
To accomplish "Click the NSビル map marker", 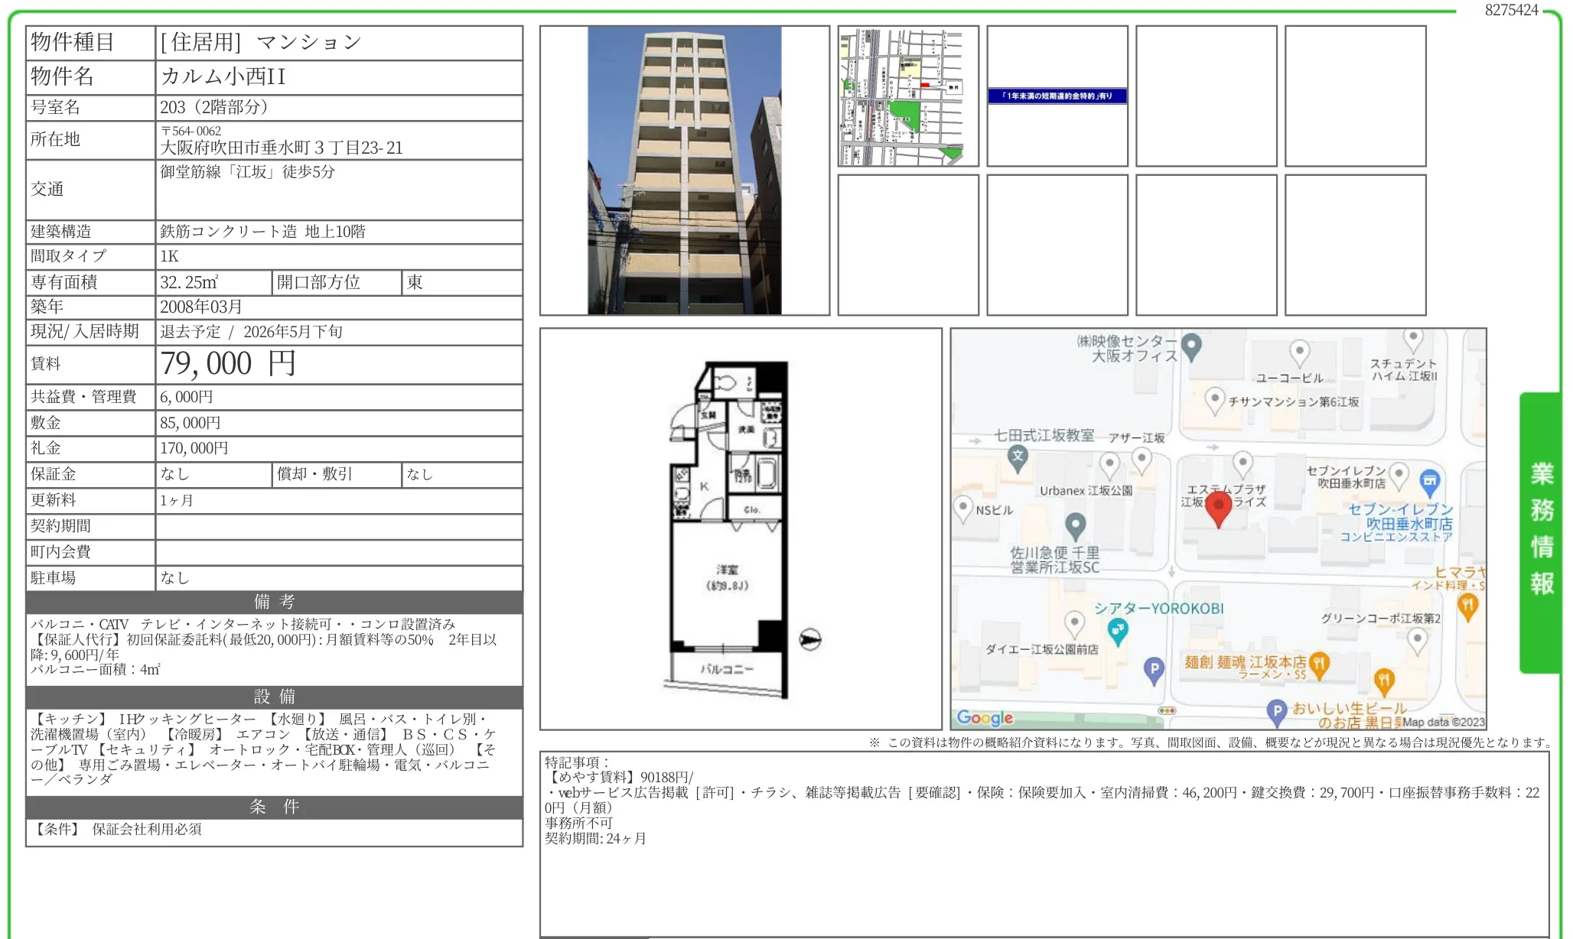I will [x=962, y=508].
